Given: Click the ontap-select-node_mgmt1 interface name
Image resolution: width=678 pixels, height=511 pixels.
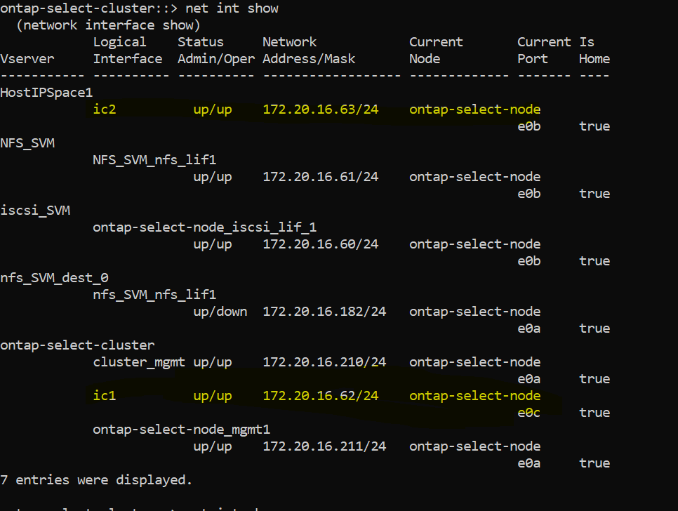Looking at the screenshot, I should pos(181,430).
